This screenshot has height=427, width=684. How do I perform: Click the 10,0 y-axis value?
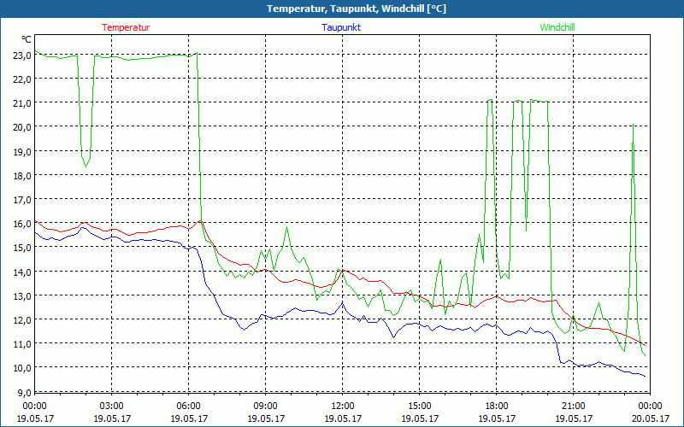[x=23, y=368]
